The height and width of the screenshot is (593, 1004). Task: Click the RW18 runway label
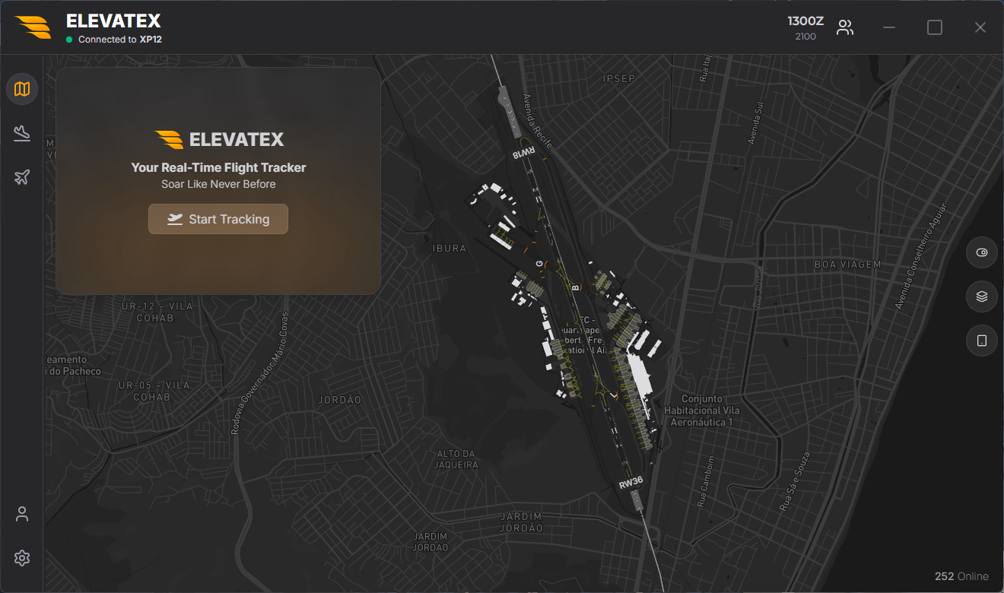tap(525, 152)
